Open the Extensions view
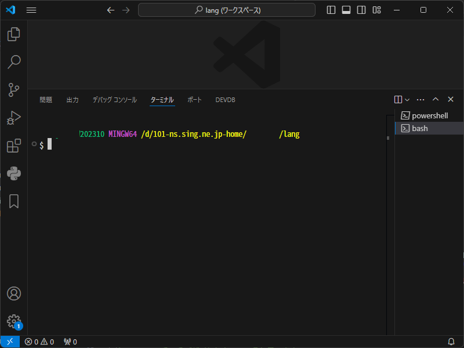 (13, 146)
